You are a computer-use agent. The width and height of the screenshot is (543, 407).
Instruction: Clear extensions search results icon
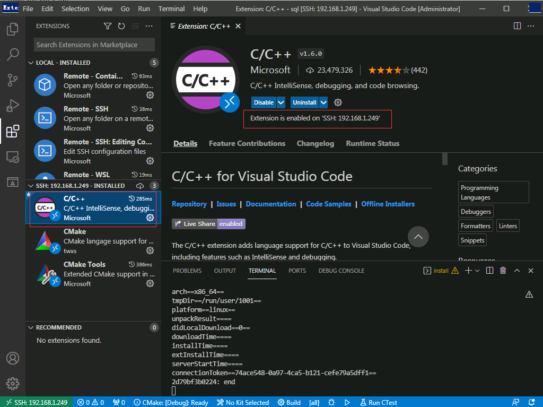click(x=135, y=26)
